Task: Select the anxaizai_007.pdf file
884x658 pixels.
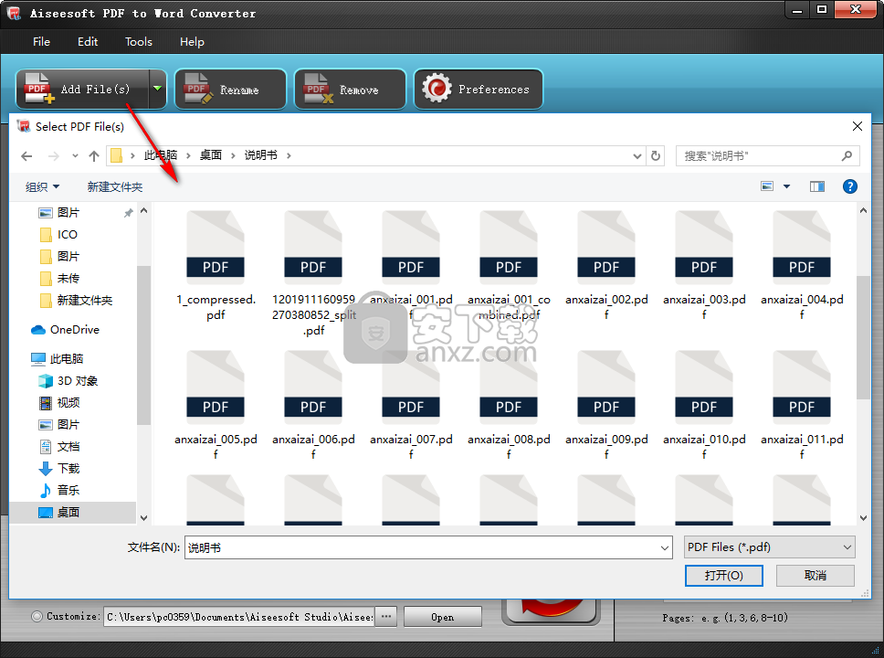Action: coord(411,405)
